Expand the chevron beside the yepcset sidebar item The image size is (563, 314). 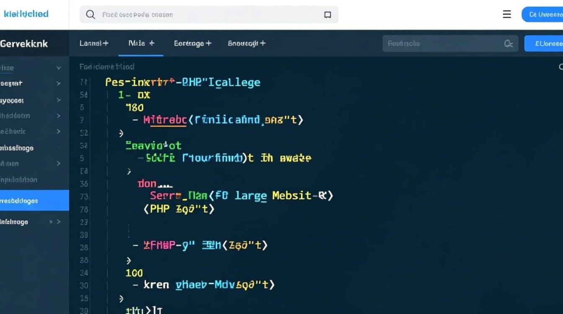pos(59,100)
